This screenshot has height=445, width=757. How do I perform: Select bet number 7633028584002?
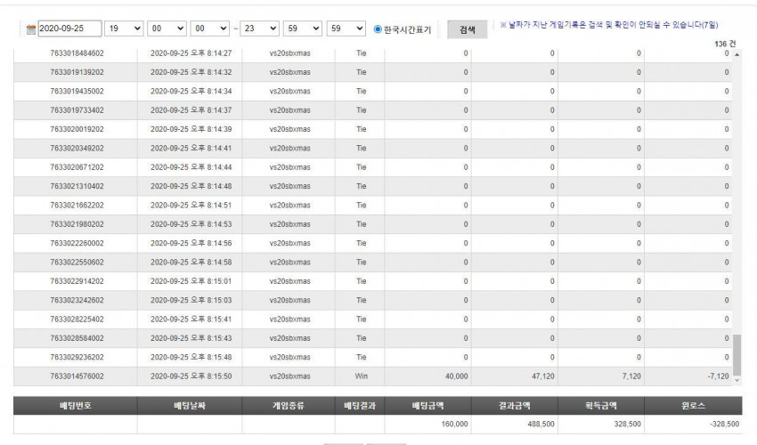77,338
